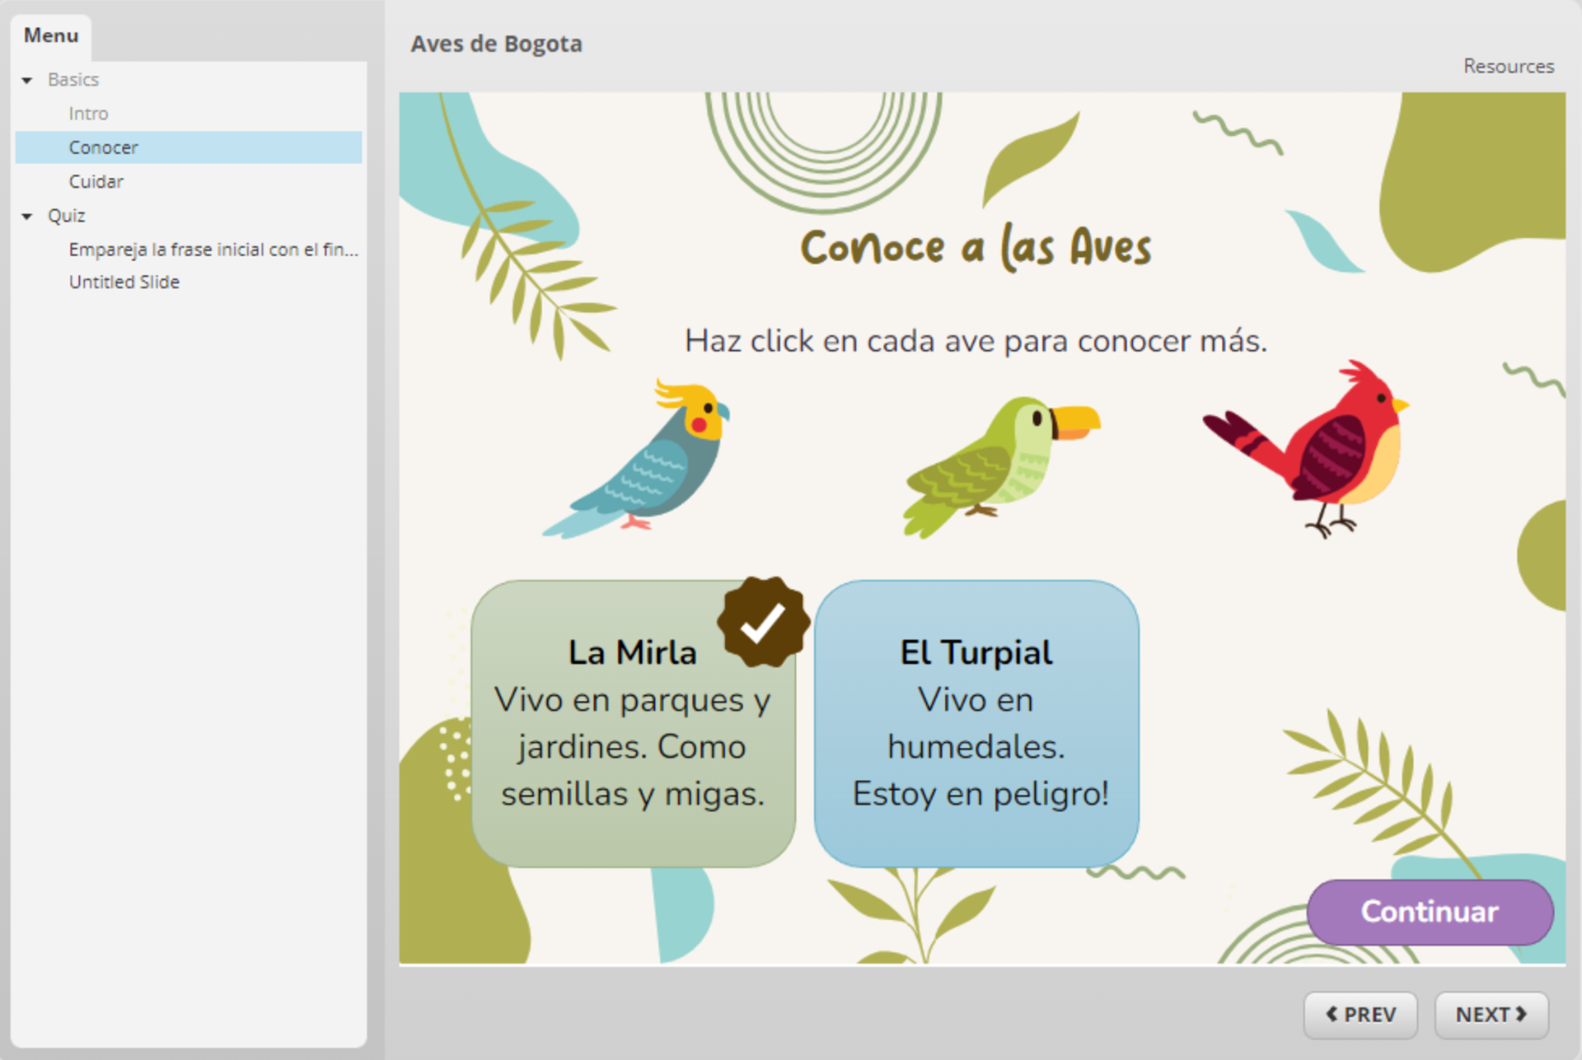
Task: Click the left chevron on PREV button
Action: pos(1332,1014)
